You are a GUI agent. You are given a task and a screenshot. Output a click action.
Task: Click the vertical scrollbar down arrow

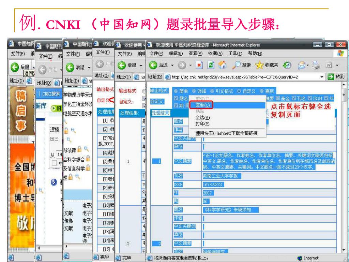344,250
